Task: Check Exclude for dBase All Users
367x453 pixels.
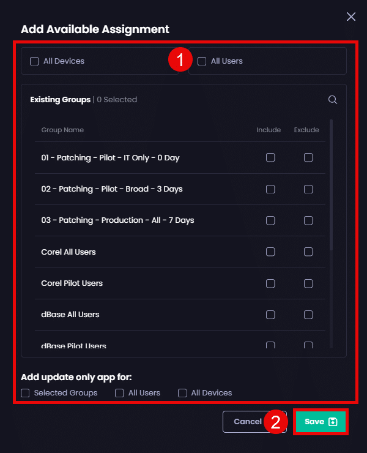Action: tap(308, 315)
